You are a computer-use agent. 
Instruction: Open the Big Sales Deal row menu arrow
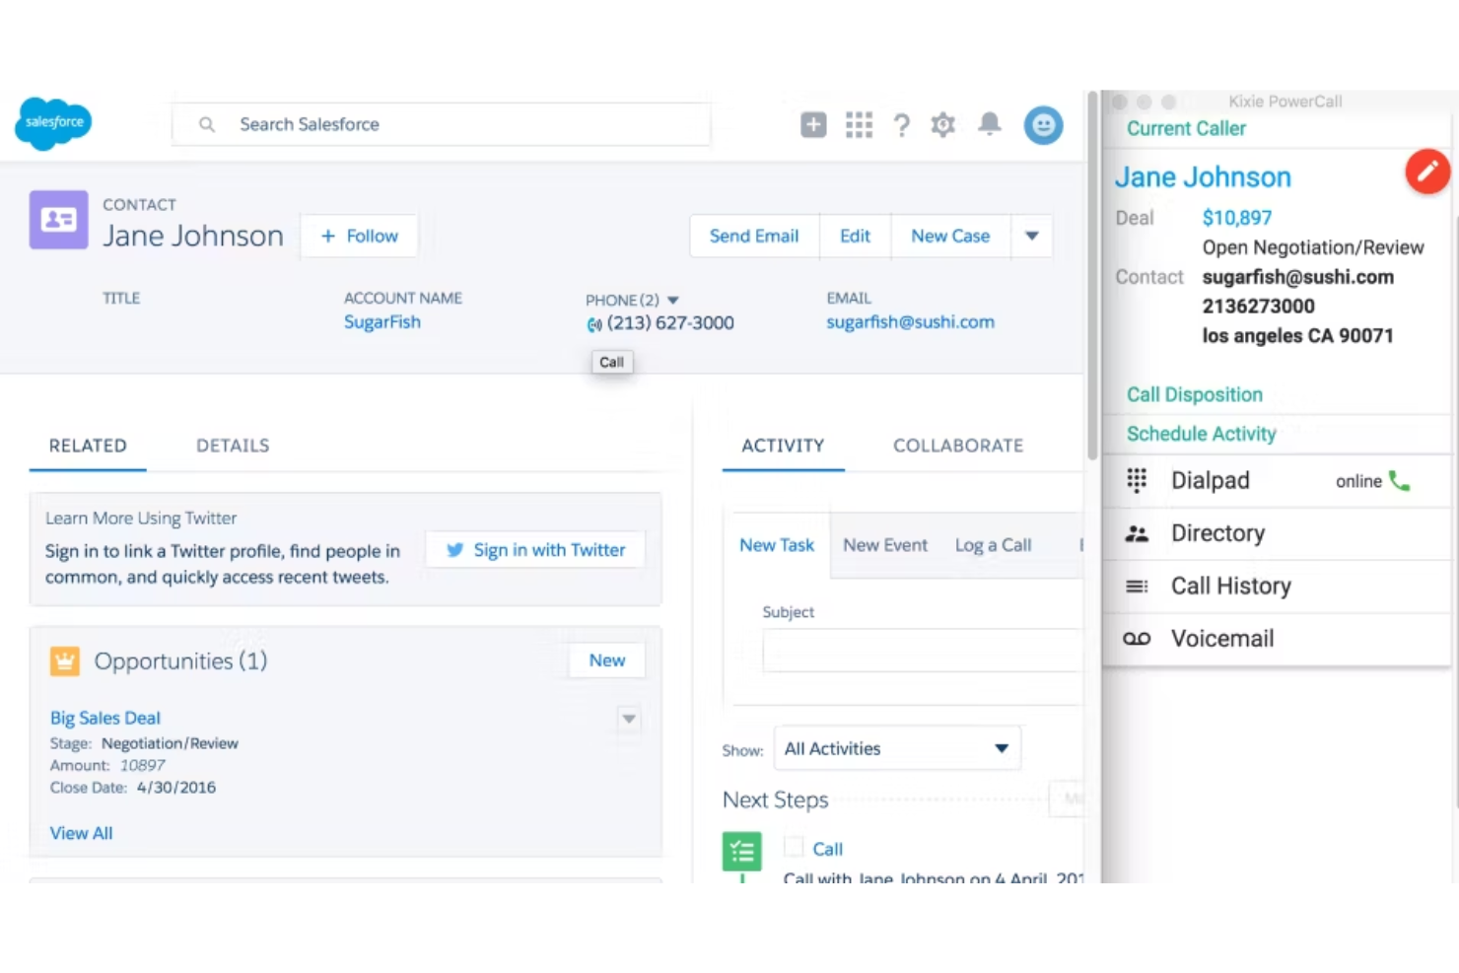[629, 719]
